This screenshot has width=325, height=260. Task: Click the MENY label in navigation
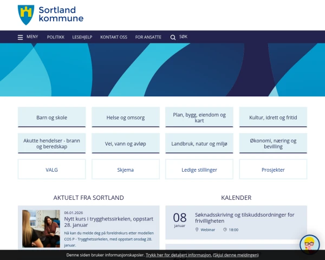point(32,37)
